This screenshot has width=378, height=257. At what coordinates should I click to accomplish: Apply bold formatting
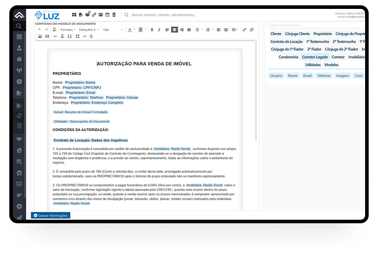coord(152,30)
